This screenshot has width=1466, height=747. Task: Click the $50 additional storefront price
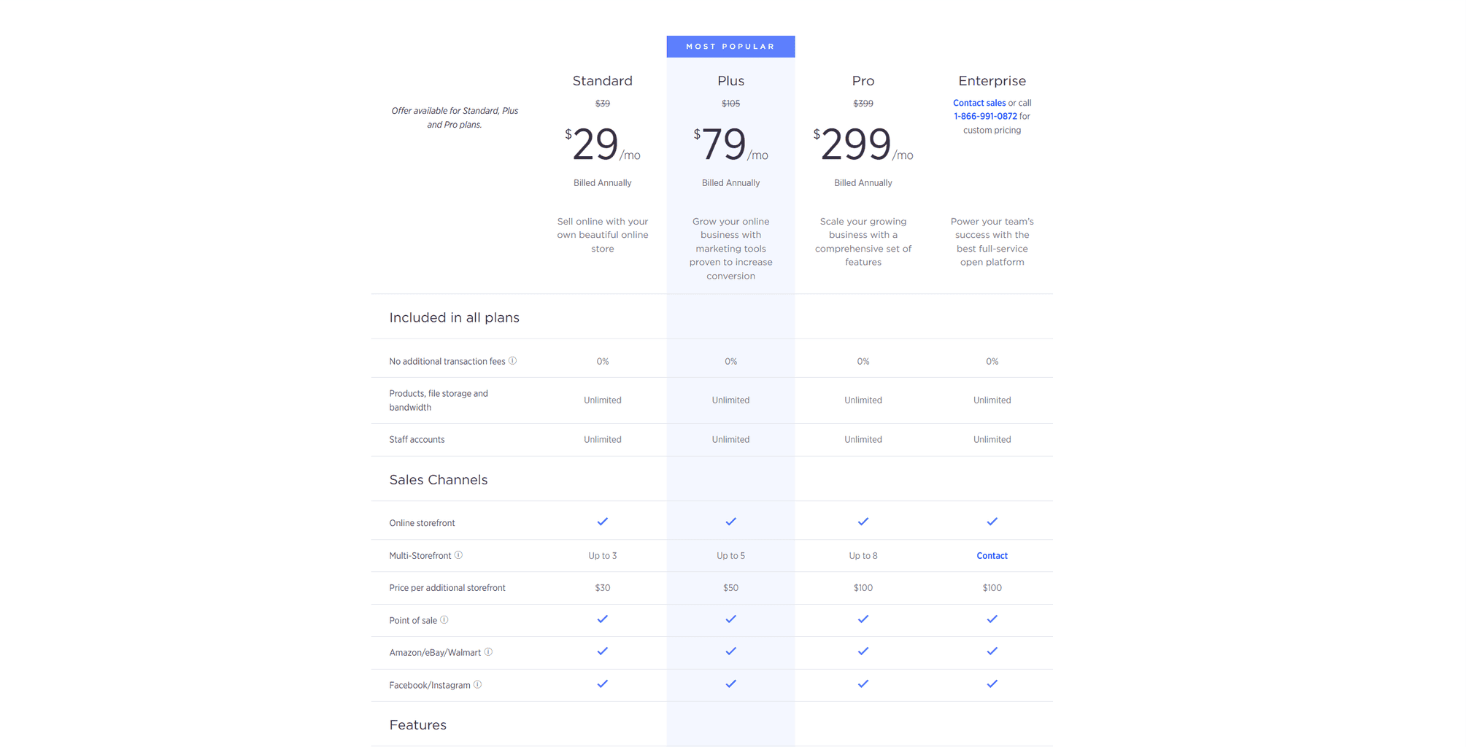(730, 588)
